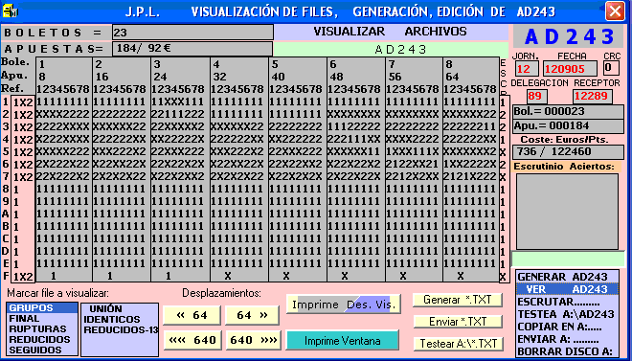632x361 pixels.
Task: Jump forward by 640
Action: (x=253, y=340)
